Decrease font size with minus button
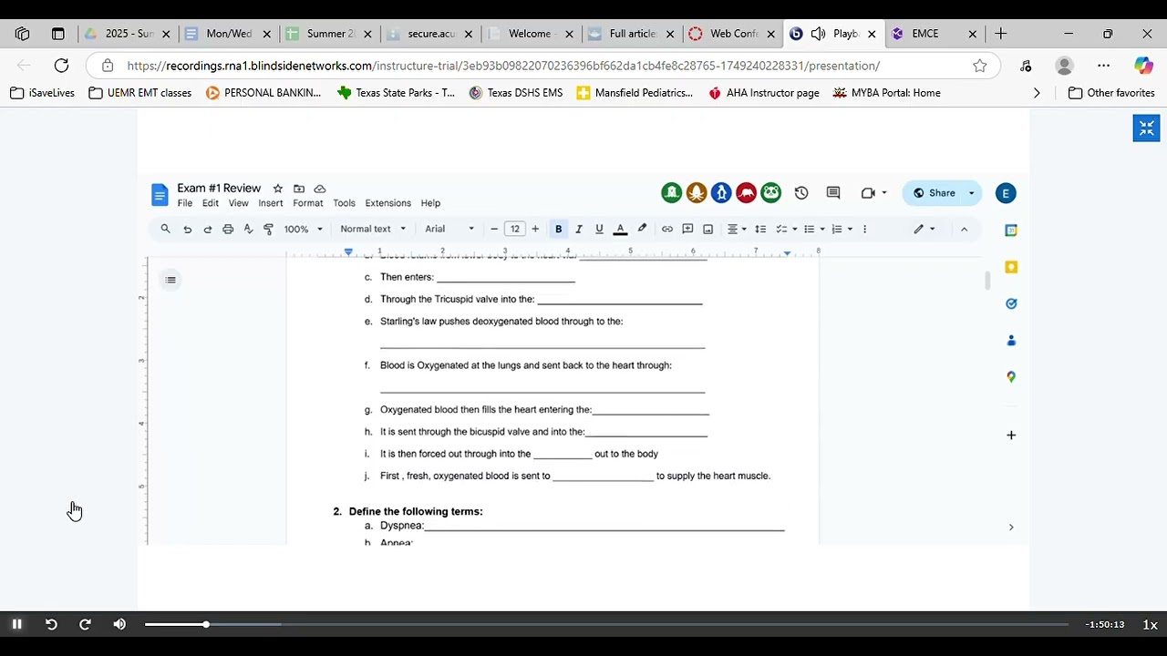 click(x=494, y=229)
